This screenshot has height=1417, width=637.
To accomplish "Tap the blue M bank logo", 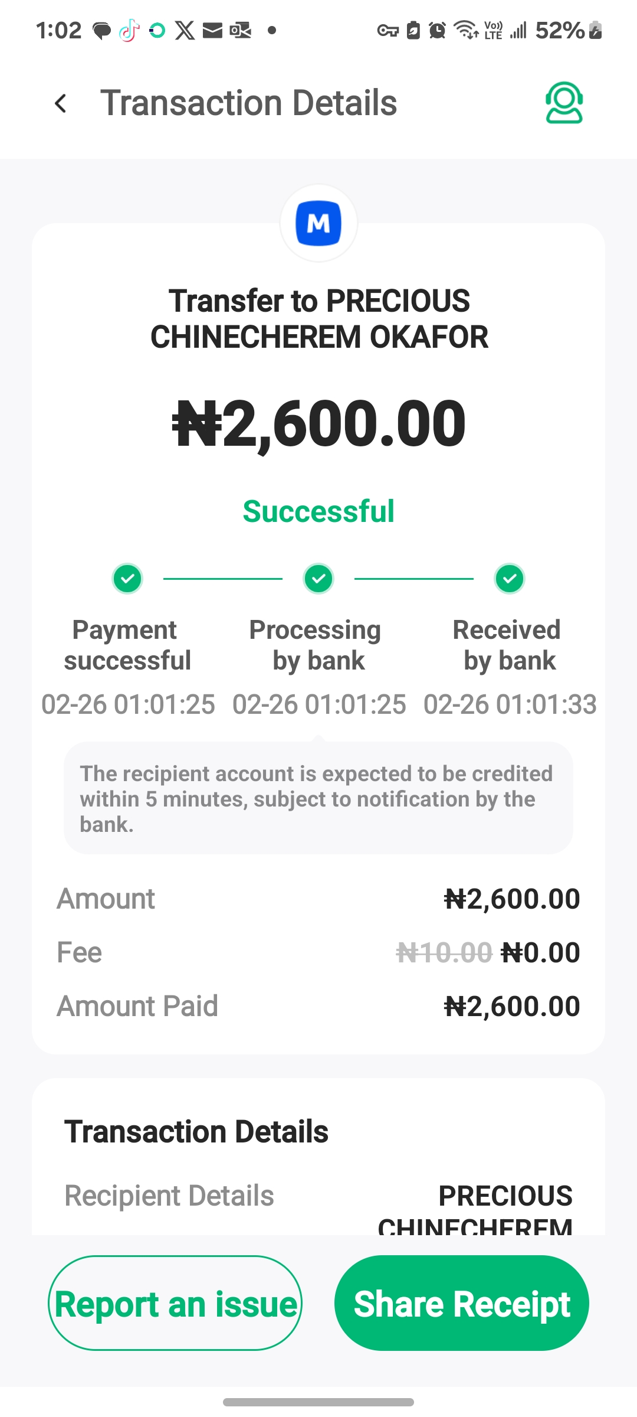I will pos(318,223).
